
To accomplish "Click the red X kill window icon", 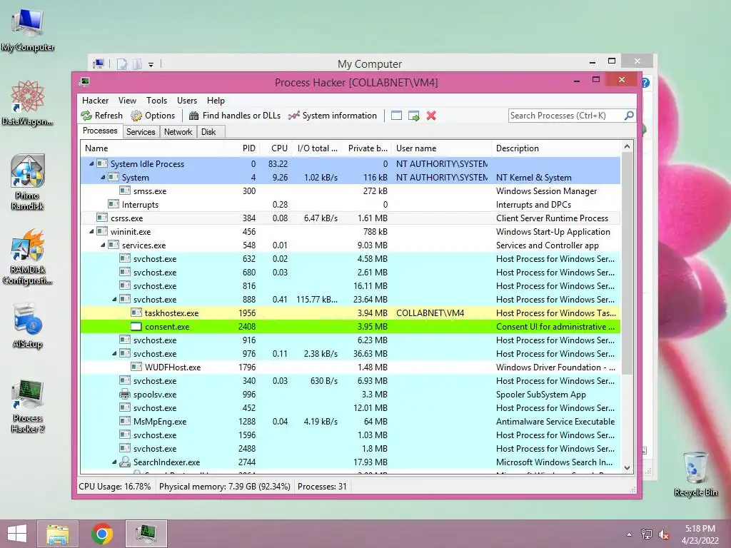I will (x=431, y=116).
